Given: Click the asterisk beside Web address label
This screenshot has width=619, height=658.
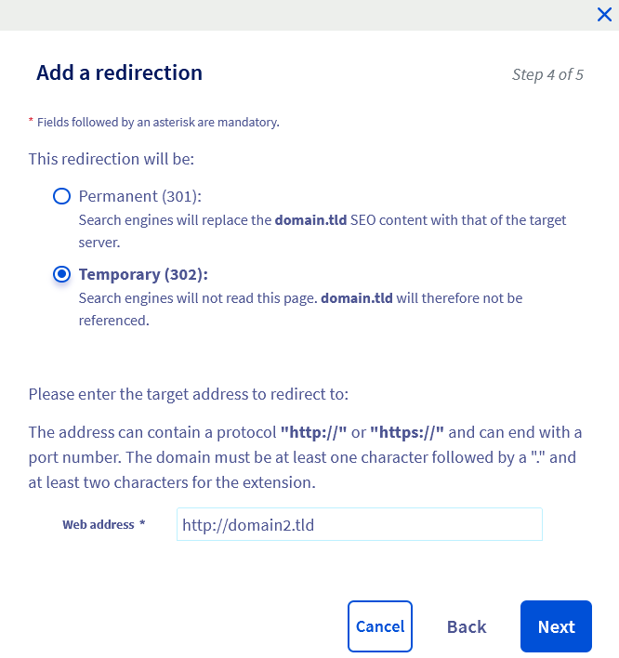Looking at the screenshot, I should (142, 524).
